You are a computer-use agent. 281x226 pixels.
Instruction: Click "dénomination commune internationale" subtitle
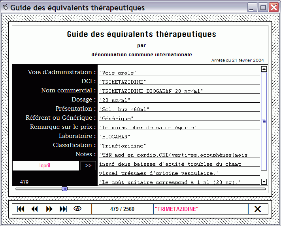141,54
